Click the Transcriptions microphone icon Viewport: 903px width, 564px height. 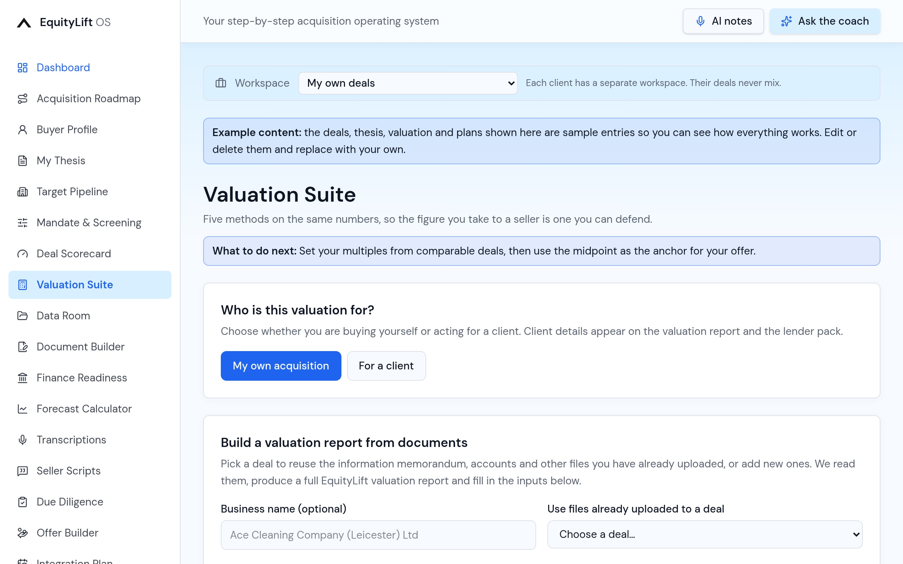point(22,440)
